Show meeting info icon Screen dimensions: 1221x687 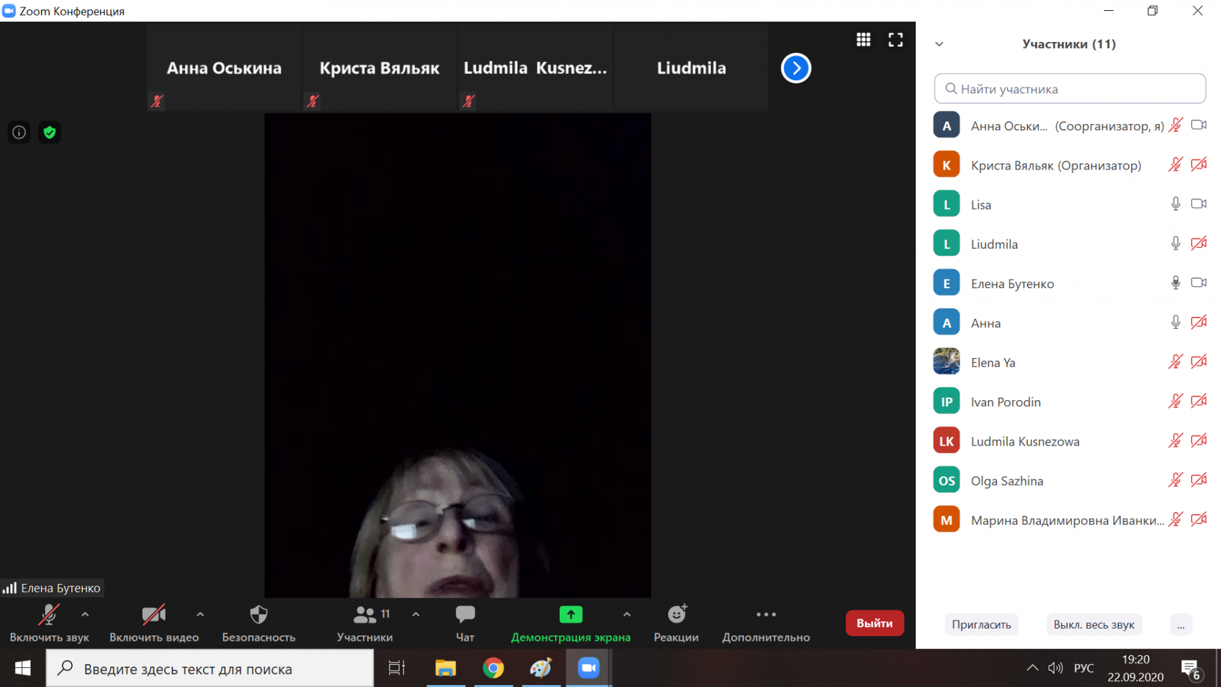19,132
